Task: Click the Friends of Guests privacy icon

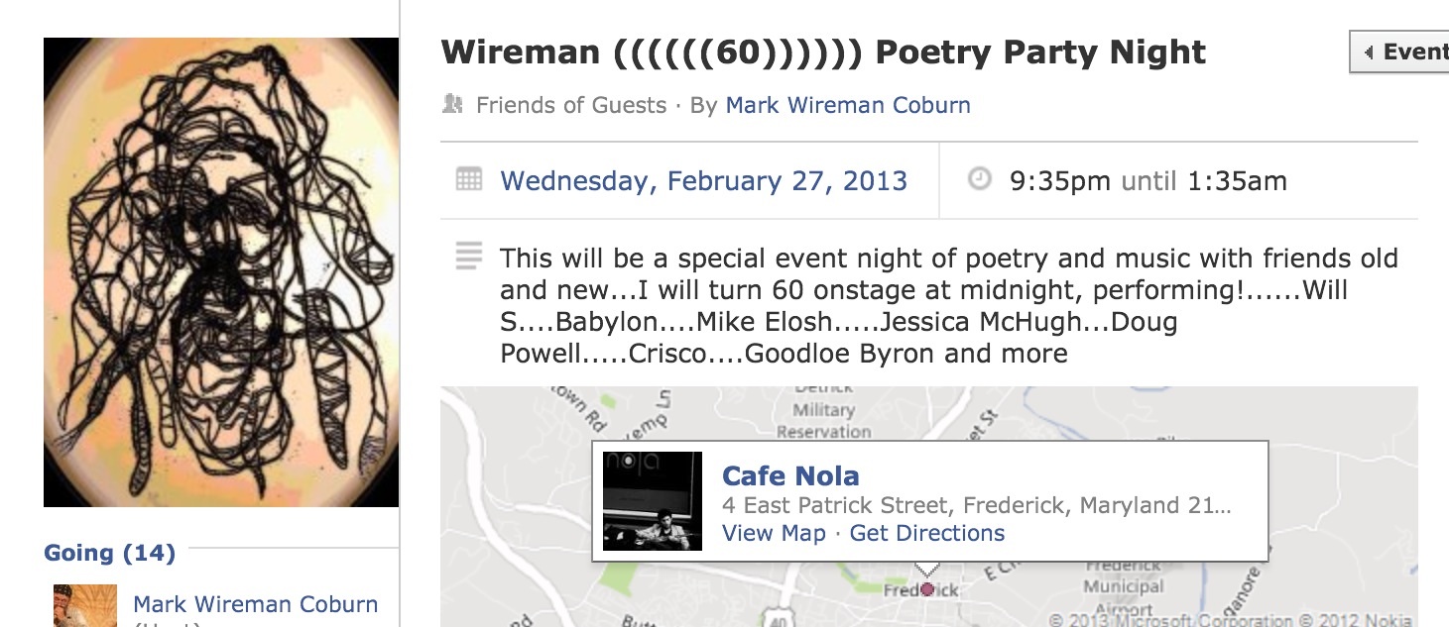Action: click(x=453, y=104)
